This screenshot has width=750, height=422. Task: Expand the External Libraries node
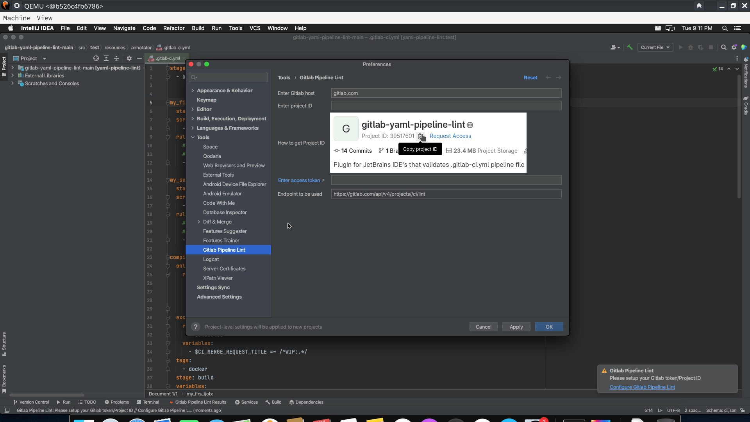pyautogui.click(x=12, y=75)
